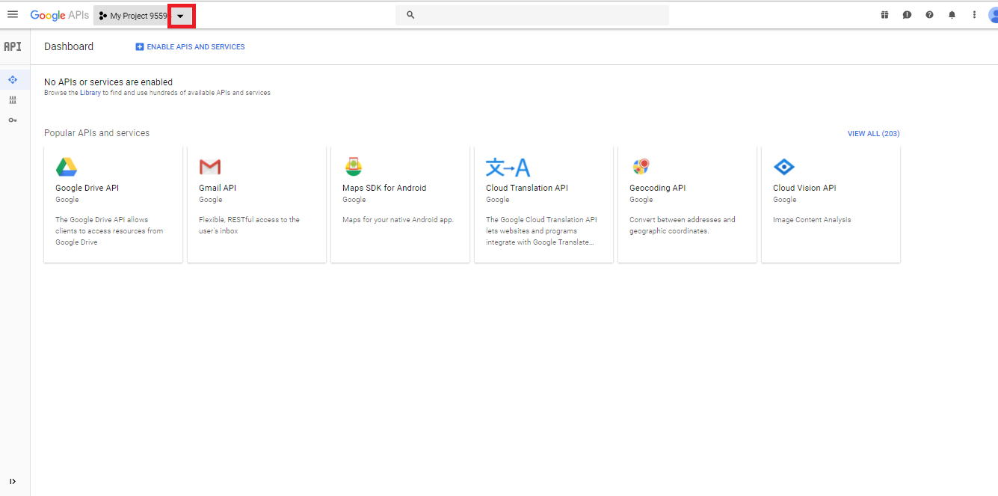This screenshot has height=496, width=998.
Task: Open the My Project 9559 project selector
Action: click(144, 16)
